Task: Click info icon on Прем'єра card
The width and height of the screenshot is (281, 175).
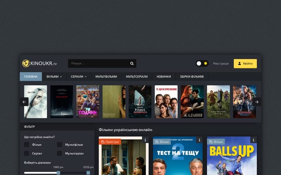Action: click(145, 140)
